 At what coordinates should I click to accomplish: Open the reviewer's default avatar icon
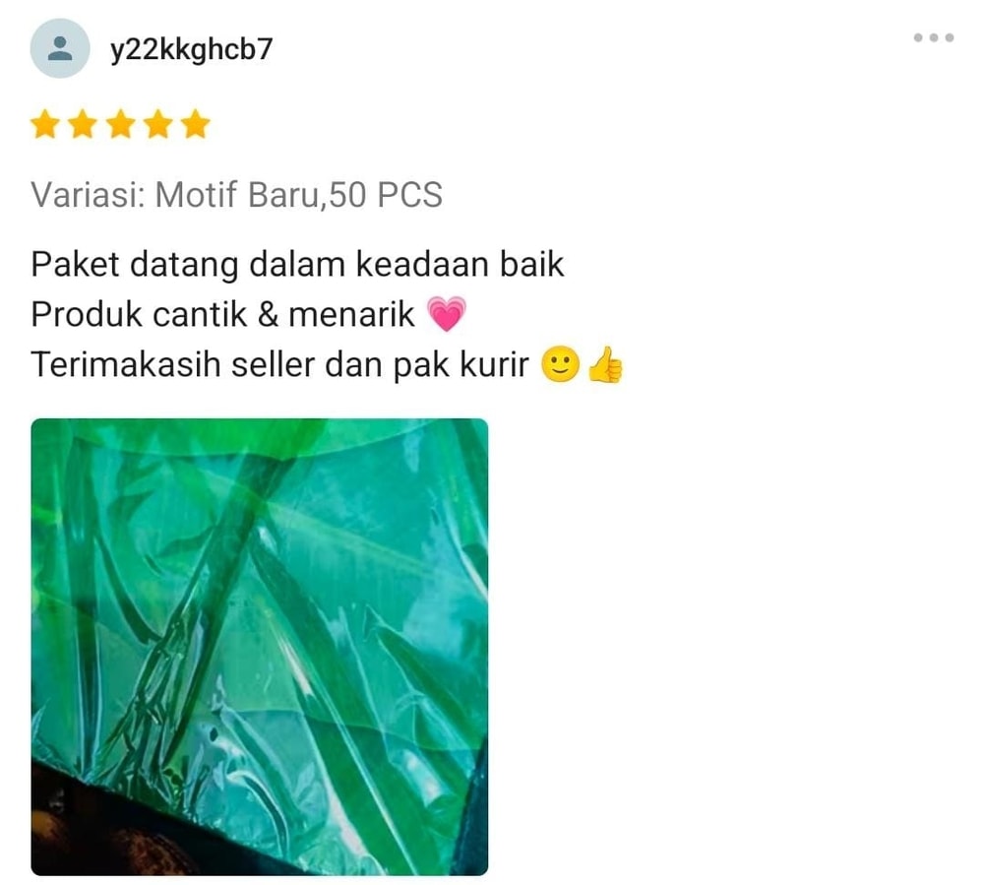60,48
